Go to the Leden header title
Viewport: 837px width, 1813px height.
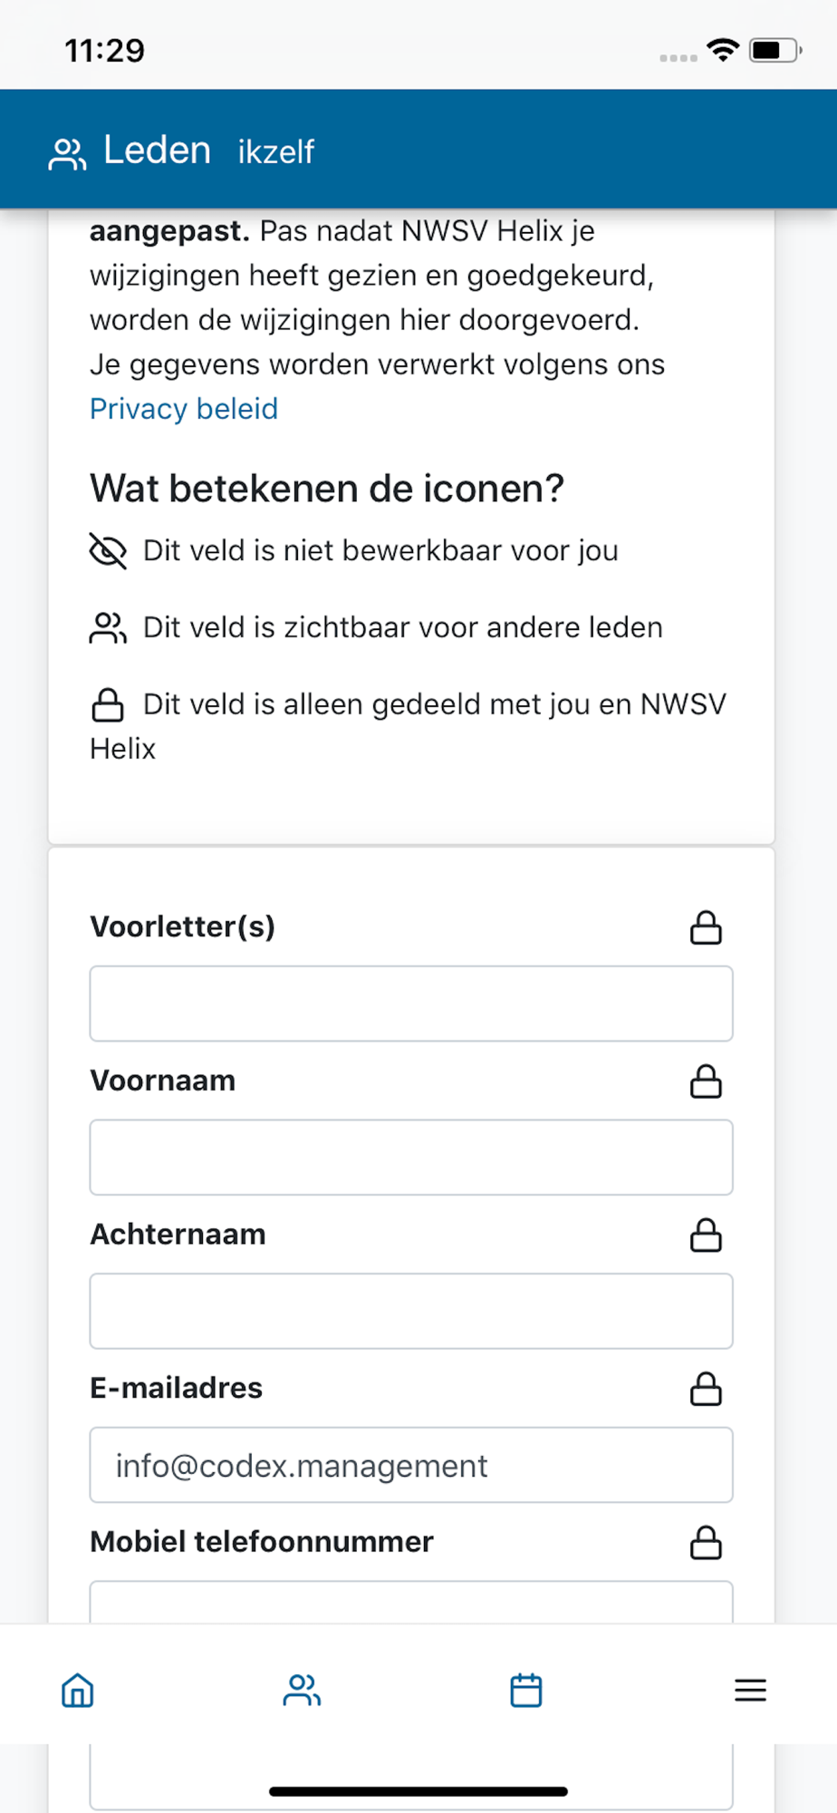pyautogui.click(x=157, y=150)
